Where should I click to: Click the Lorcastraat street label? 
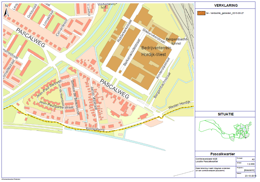(x=48, y=18)
